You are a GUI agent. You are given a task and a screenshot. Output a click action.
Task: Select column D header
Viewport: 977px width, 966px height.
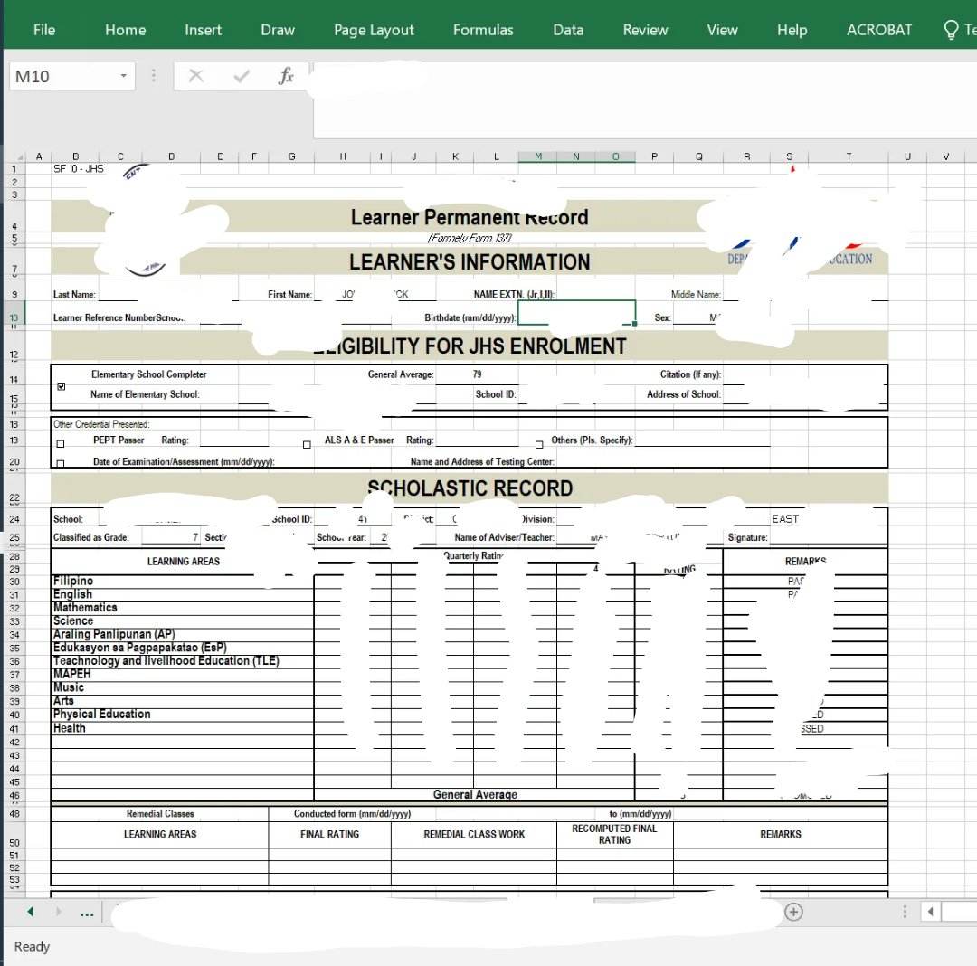171,157
